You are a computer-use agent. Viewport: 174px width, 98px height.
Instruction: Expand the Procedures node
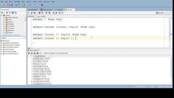(x=4, y=26)
